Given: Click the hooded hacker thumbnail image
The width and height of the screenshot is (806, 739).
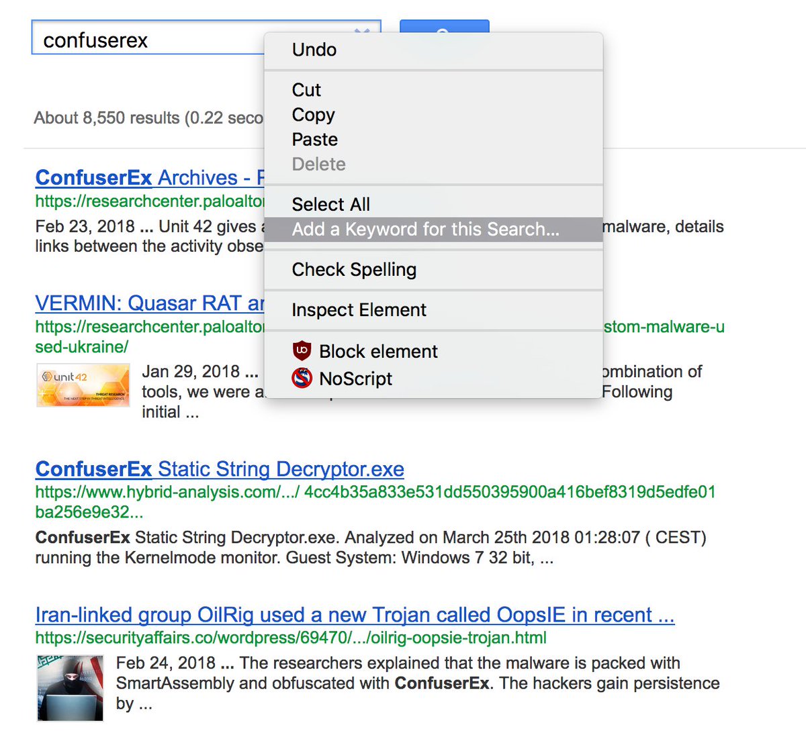Looking at the screenshot, I should click(71, 689).
